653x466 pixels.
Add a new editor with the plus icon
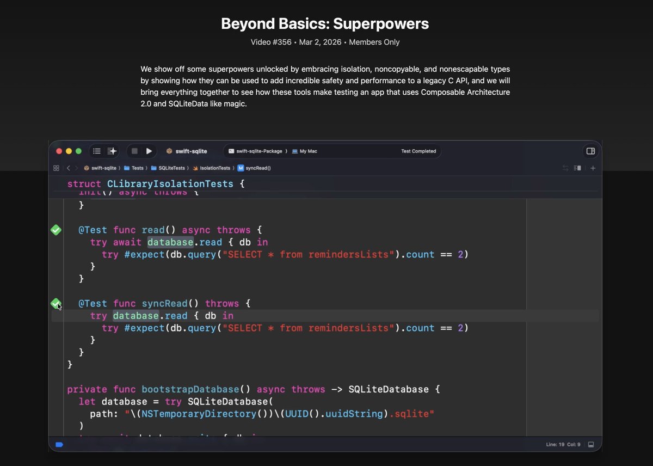pyautogui.click(x=593, y=168)
